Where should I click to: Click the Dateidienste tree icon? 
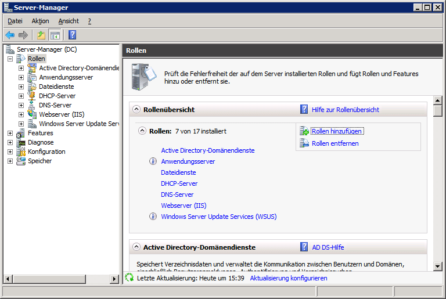32,87
